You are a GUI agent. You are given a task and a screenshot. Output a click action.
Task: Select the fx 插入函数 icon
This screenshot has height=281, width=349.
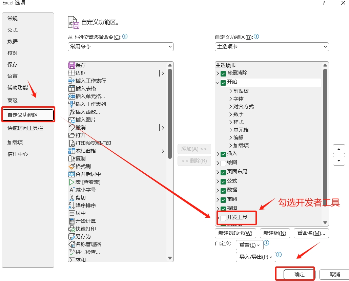coord(72,112)
